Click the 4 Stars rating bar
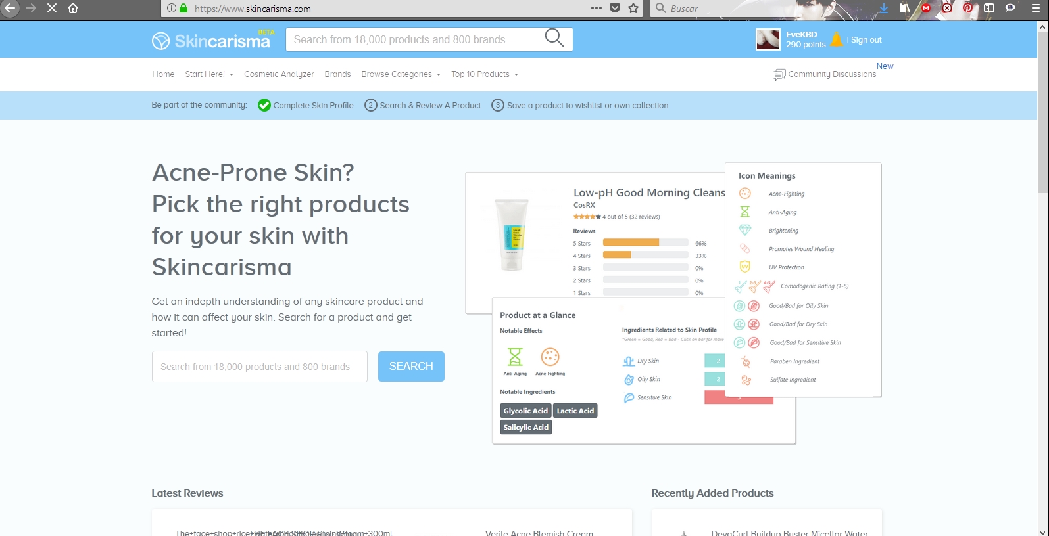Image resolution: width=1049 pixels, height=536 pixels. (645, 255)
